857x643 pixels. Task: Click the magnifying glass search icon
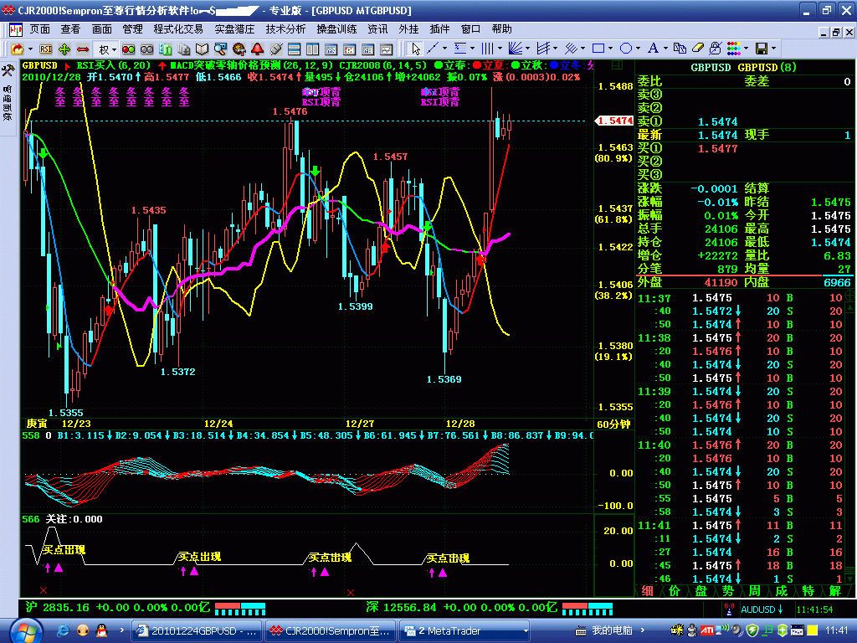[220, 49]
